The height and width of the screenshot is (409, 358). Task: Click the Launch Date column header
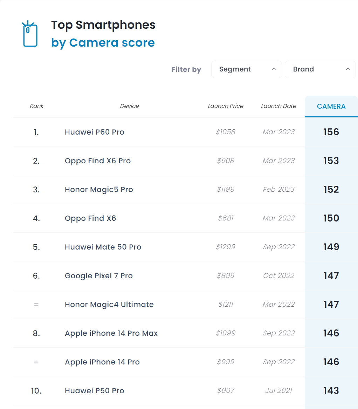click(x=278, y=106)
